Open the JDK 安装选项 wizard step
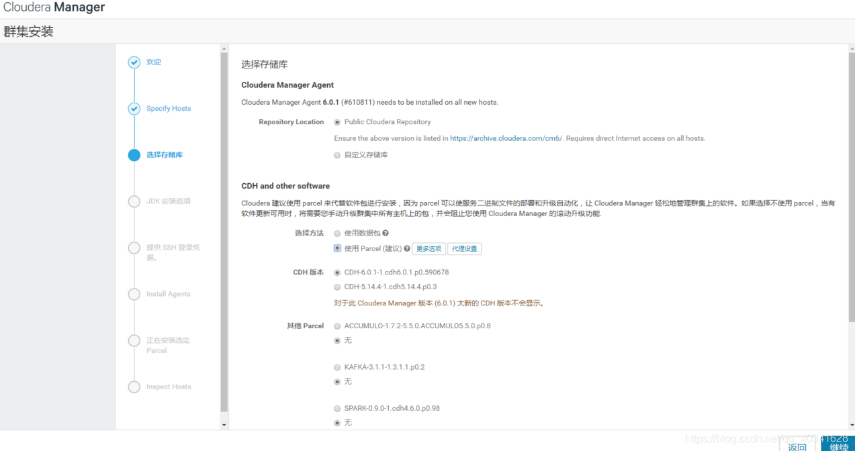The image size is (855, 451). (x=169, y=201)
